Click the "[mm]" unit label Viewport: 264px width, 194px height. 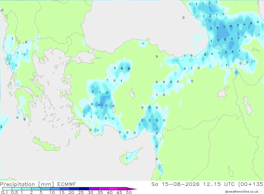46,184
